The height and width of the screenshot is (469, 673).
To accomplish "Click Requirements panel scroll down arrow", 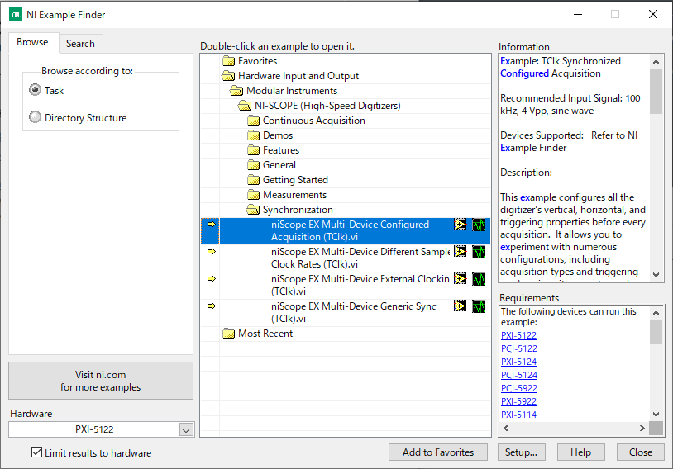I will [x=656, y=415].
